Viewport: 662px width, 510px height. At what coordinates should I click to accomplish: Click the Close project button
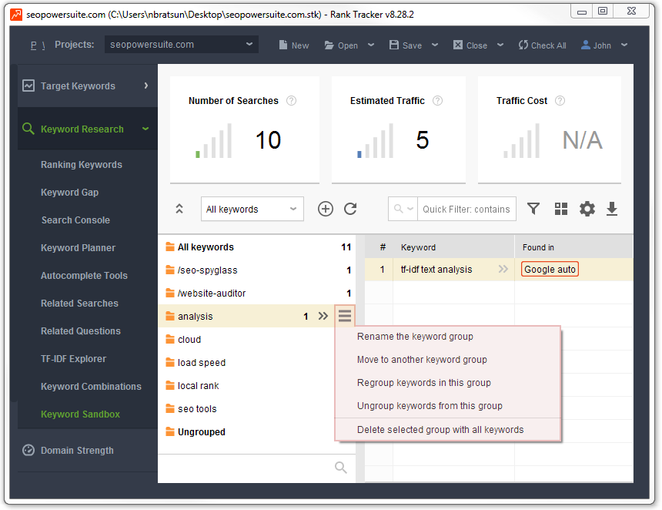point(470,45)
